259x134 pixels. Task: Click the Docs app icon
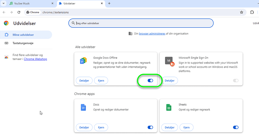83,107
